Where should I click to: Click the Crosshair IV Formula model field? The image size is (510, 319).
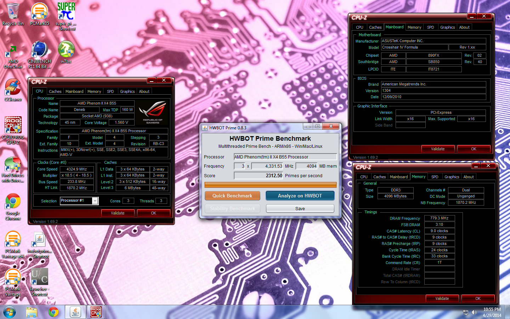415,47
